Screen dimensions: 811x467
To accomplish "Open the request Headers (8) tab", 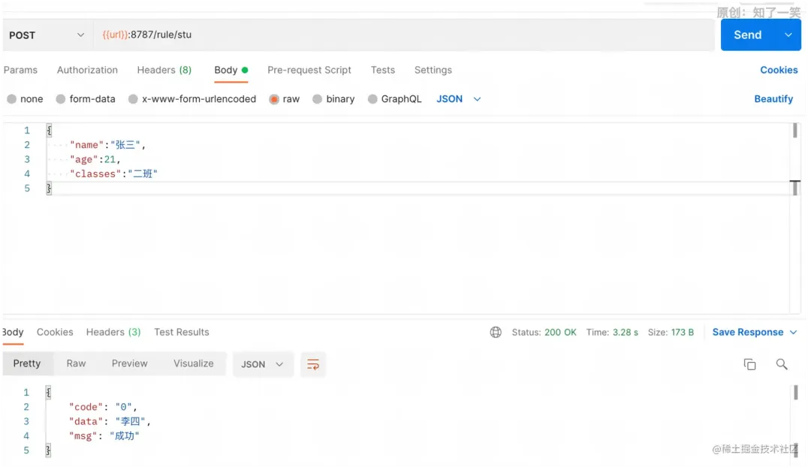I will (164, 70).
